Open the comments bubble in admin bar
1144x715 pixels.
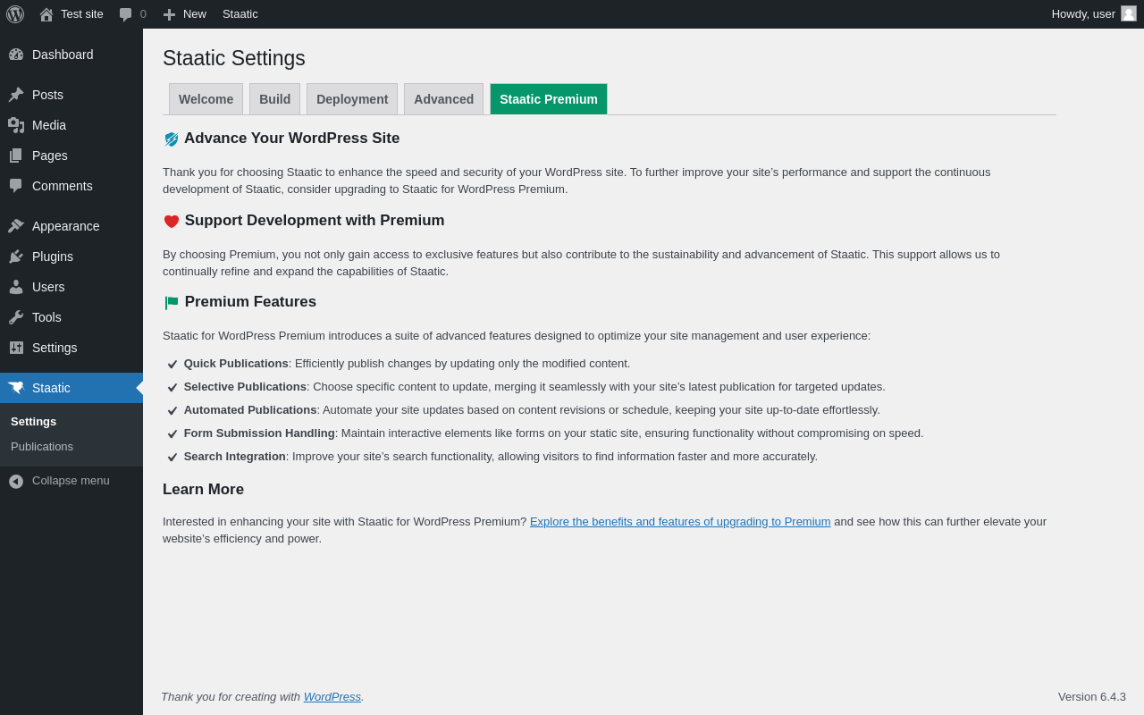click(x=126, y=14)
